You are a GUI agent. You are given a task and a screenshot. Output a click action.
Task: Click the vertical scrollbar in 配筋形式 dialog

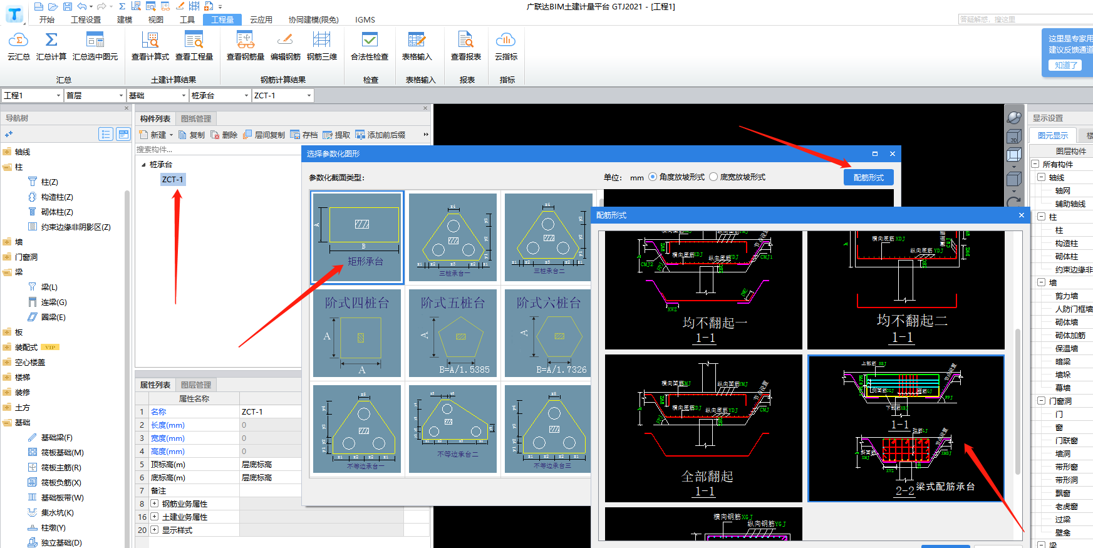coord(1018,401)
